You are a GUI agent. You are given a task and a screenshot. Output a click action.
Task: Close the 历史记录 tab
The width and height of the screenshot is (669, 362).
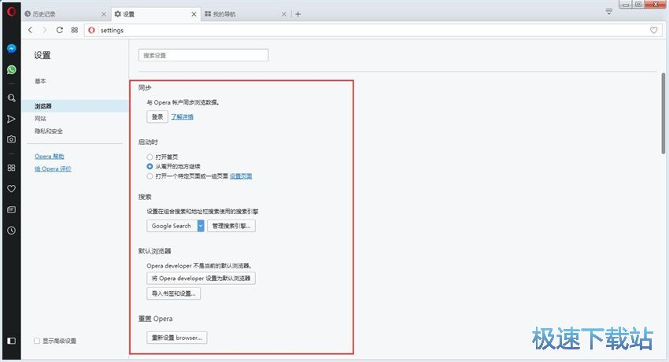[104, 14]
